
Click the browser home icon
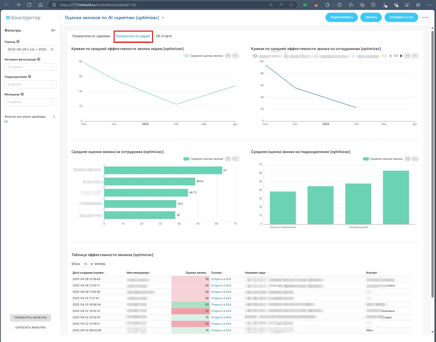tap(40, 5)
